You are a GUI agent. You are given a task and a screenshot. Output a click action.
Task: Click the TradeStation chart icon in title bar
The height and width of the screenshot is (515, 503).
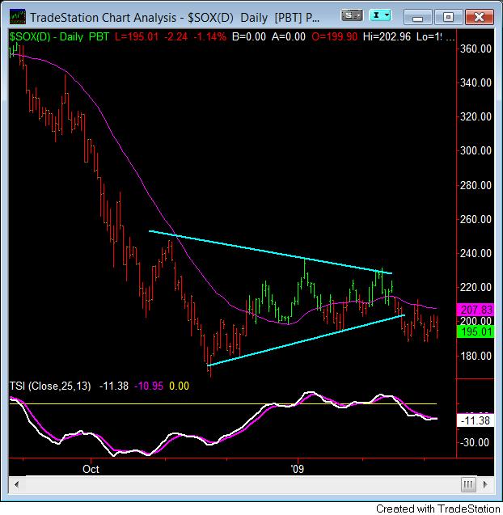coord(18,17)
